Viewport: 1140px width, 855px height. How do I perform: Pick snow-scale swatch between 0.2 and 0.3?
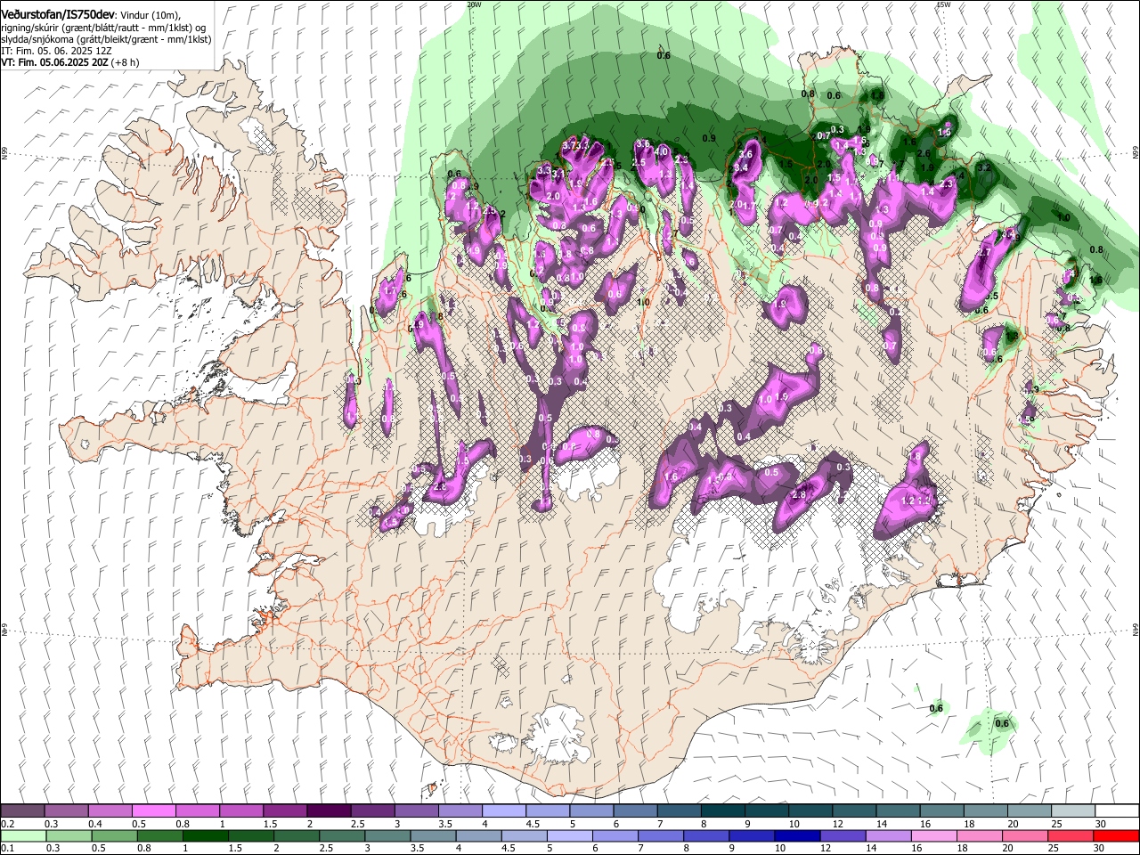[22, 810]
